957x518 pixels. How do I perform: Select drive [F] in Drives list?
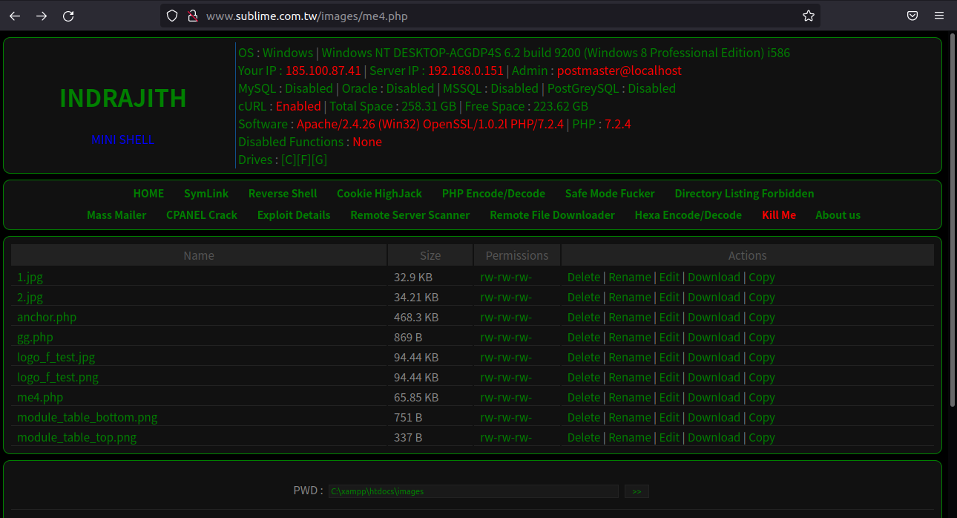coord(303,160)
